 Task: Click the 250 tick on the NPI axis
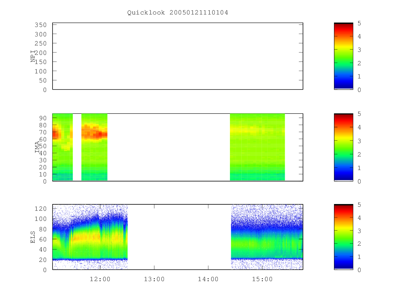coord(40,43)
